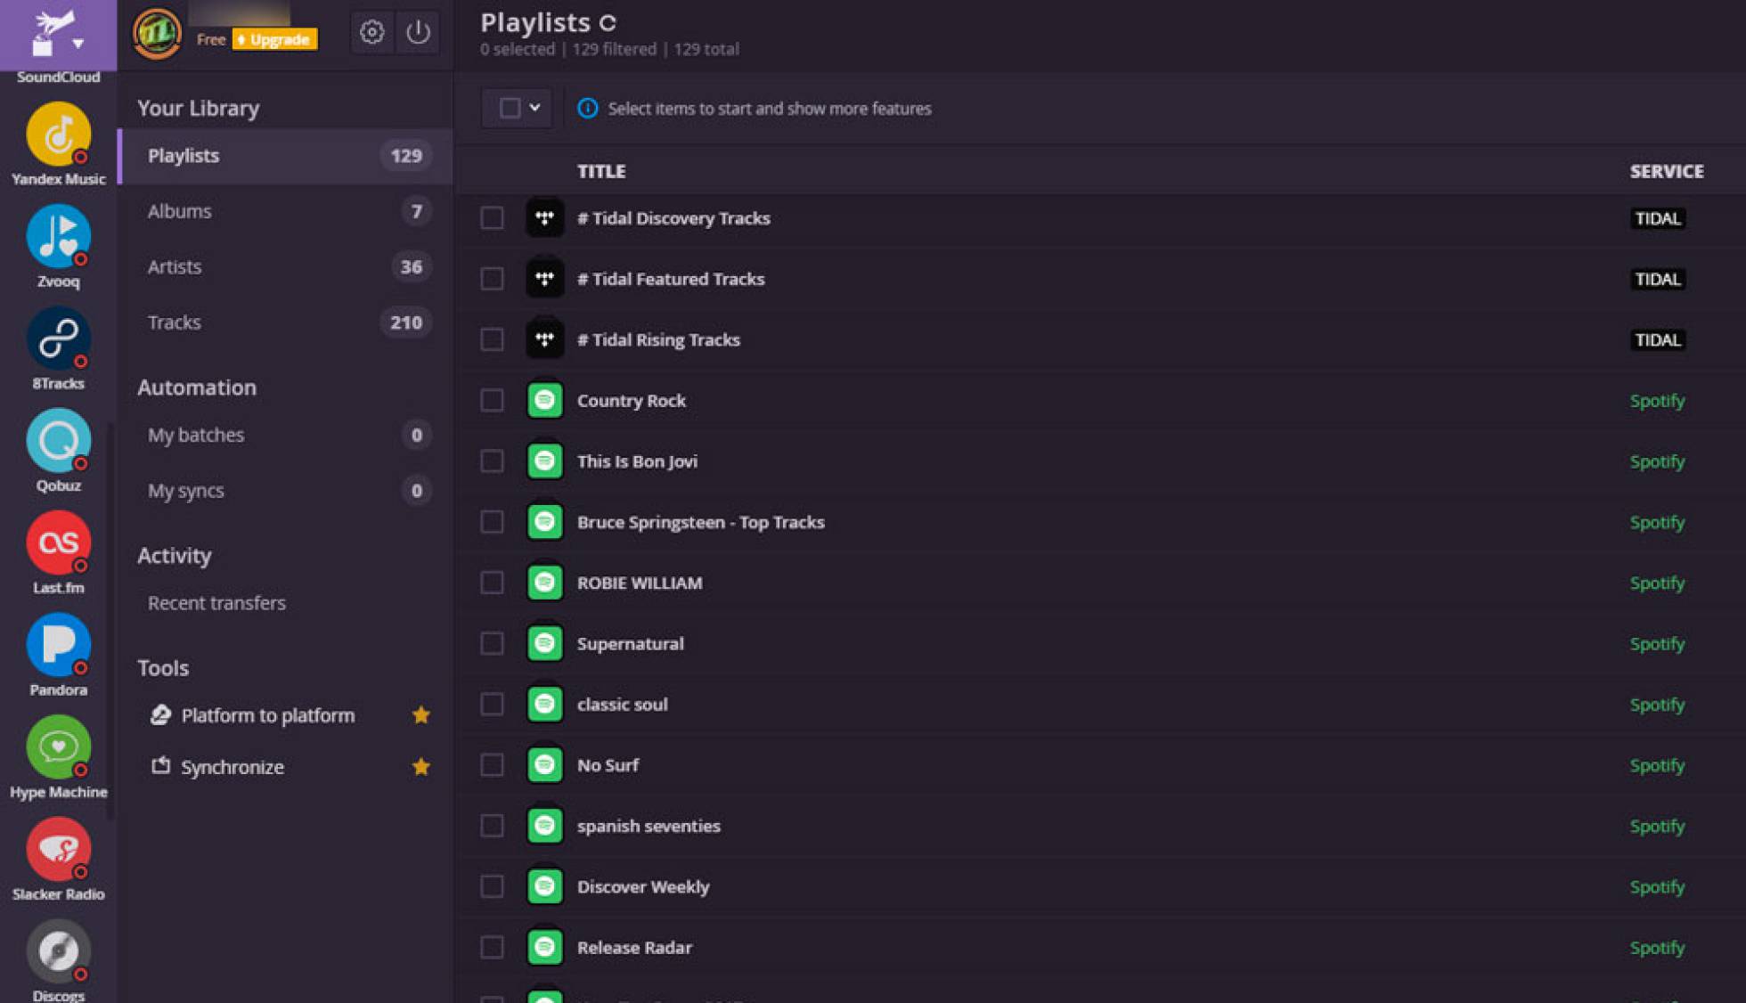
Task: Check the Release Radar checkbox
Action: (x=492, y=948)
